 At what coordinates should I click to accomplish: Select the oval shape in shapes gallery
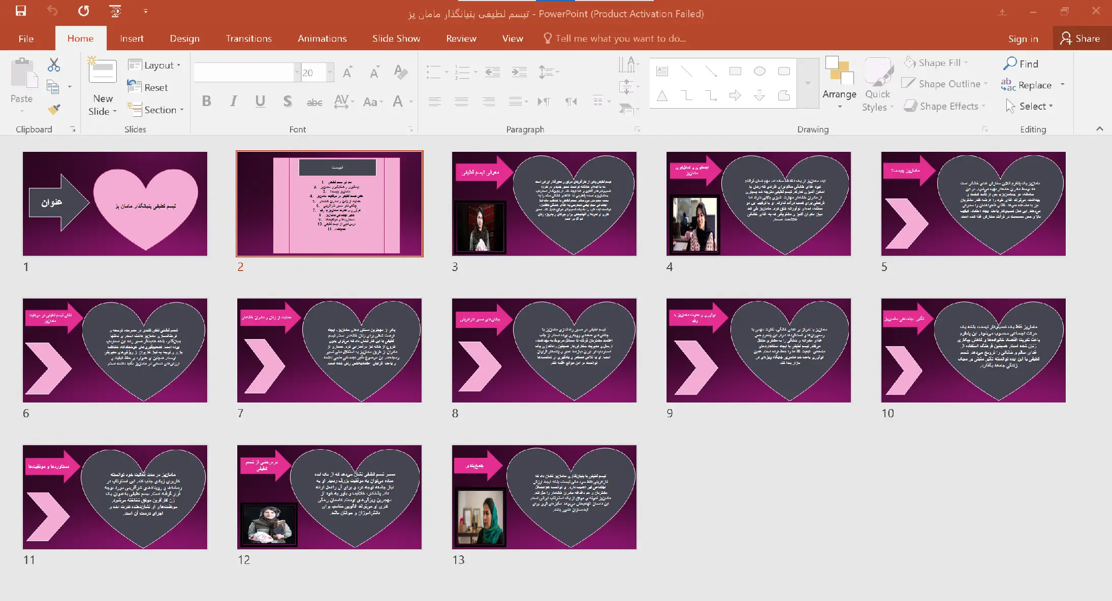coord(759,71)
